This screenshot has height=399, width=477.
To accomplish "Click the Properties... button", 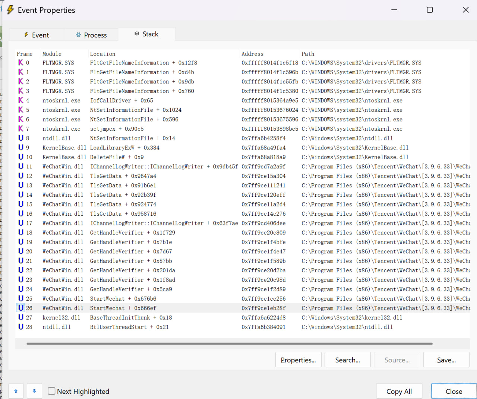I will [x=298, y=360].
